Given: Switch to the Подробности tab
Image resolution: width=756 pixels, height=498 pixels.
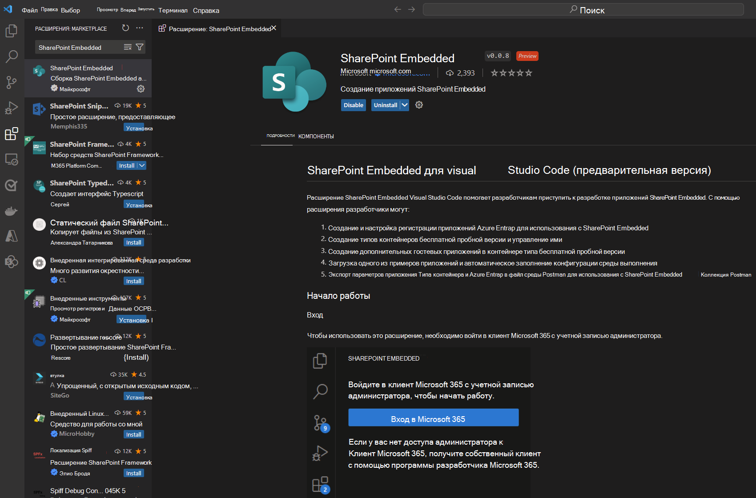Looking at the screenshot, I should [281, 136].
